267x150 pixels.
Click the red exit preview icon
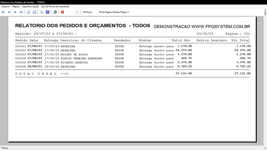coord(62,12)
